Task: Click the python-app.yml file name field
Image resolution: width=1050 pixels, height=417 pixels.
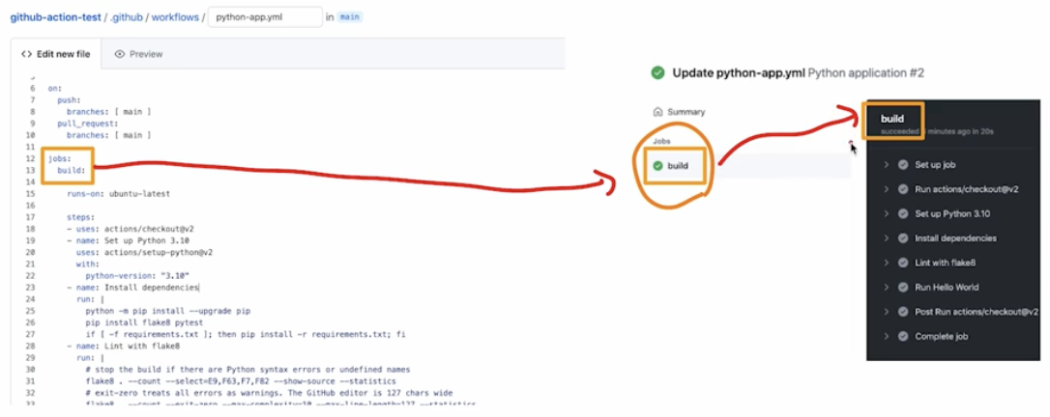Action: pos(265,17)
